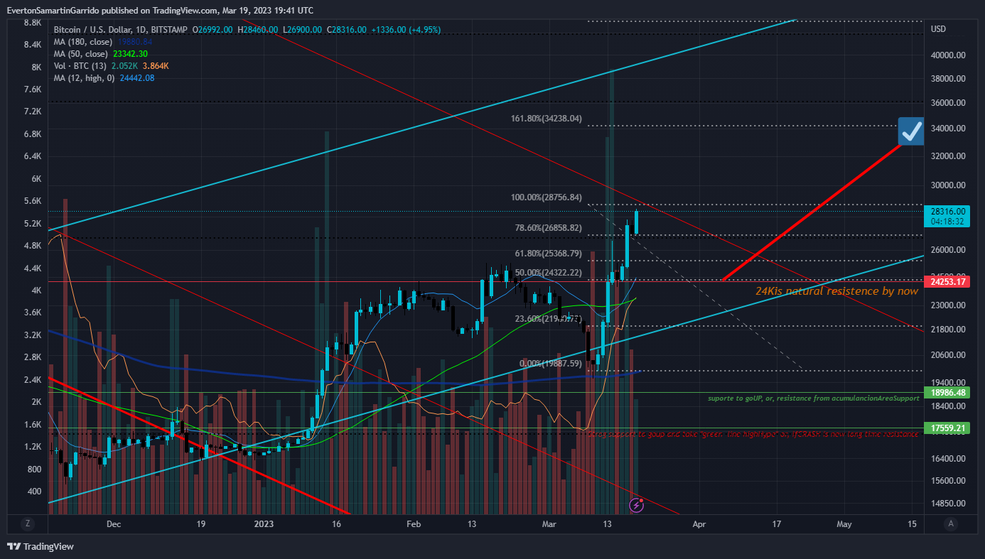Image resolution: width=985 pixels, height=559 pixels.
Task: Click the change value +1336.00 (+4.95%)
Action: 406,30
